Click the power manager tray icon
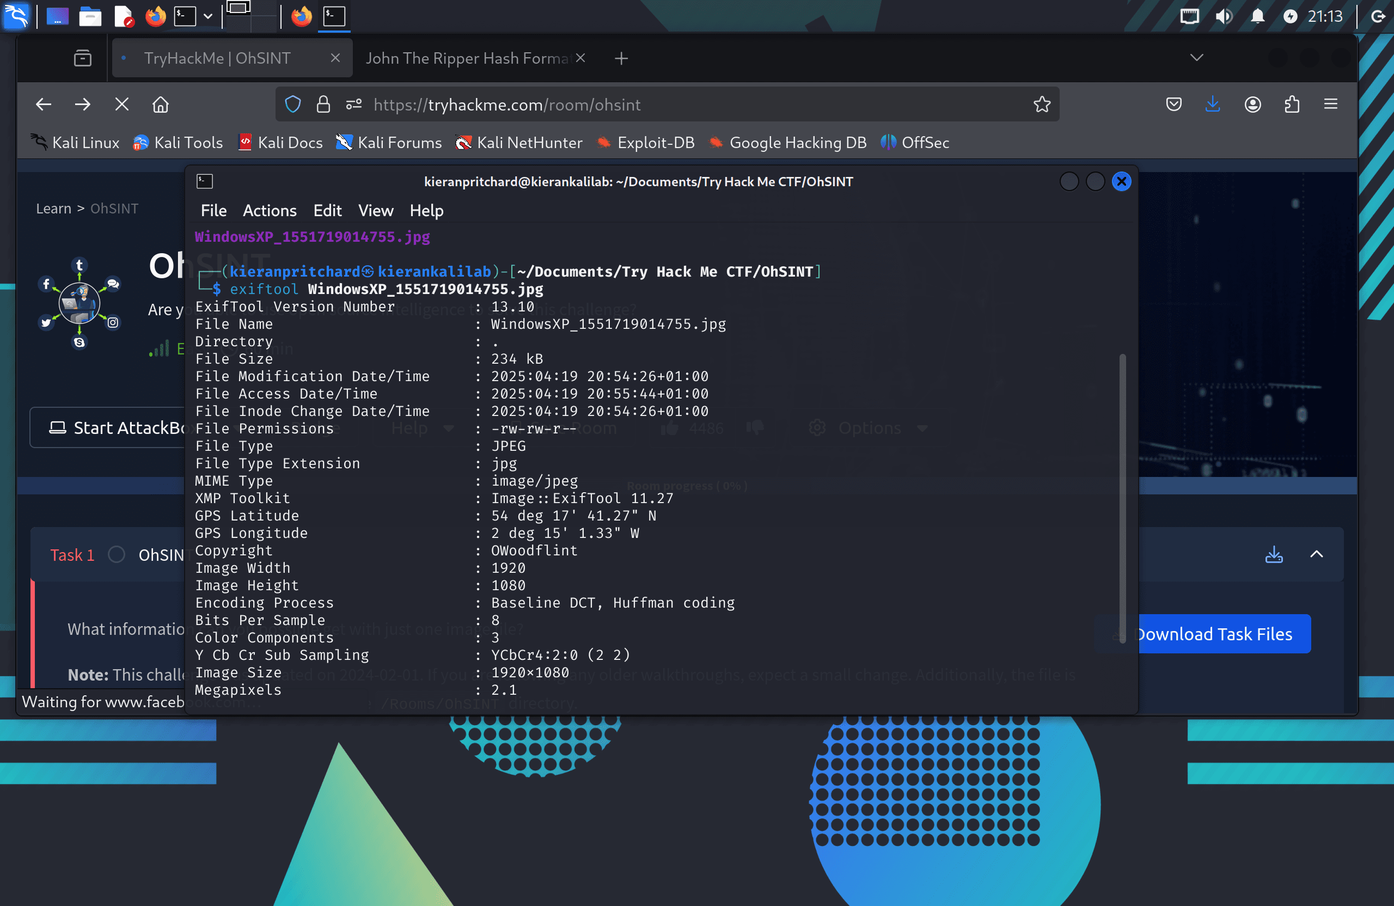 click(x=1290, y=16)
